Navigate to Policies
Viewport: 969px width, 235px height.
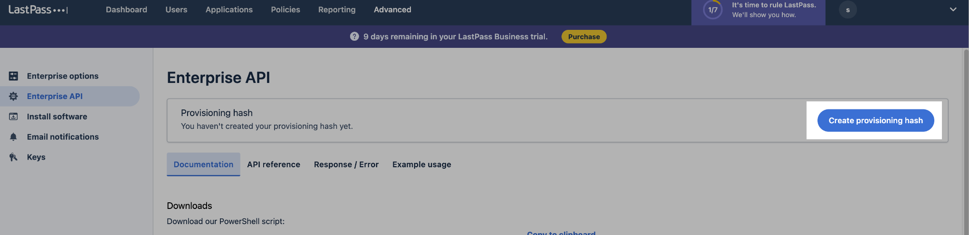285,9
